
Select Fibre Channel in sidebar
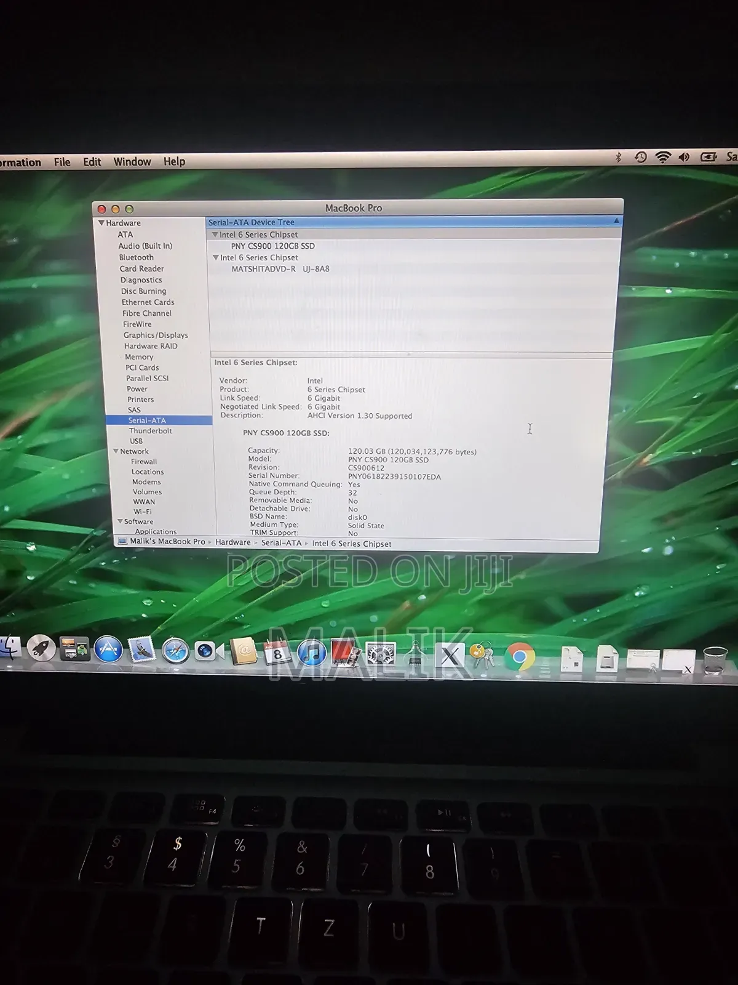(147, 313)
